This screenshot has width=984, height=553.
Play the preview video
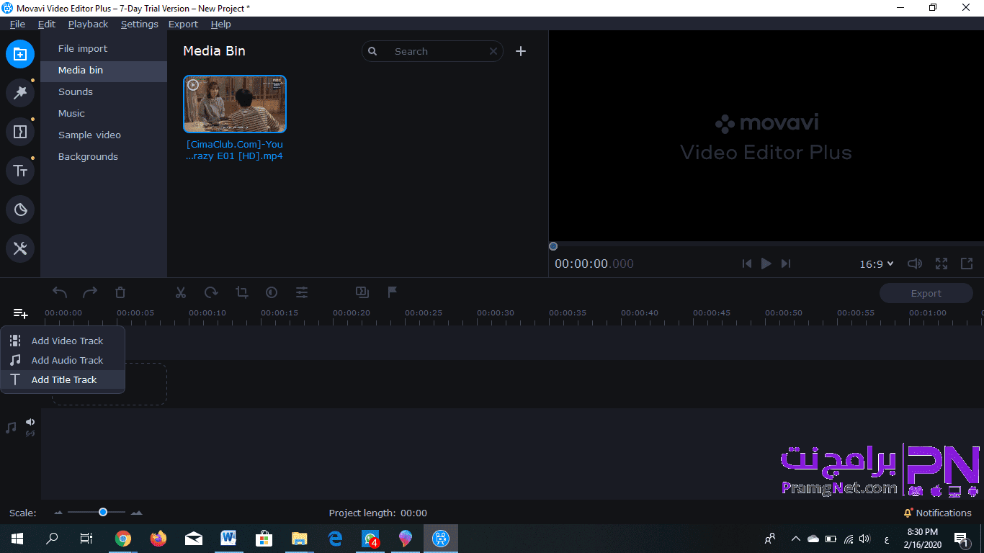(x=766, y=264)
